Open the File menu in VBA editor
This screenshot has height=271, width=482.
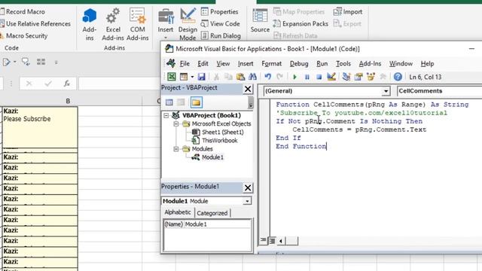[185, 63]
